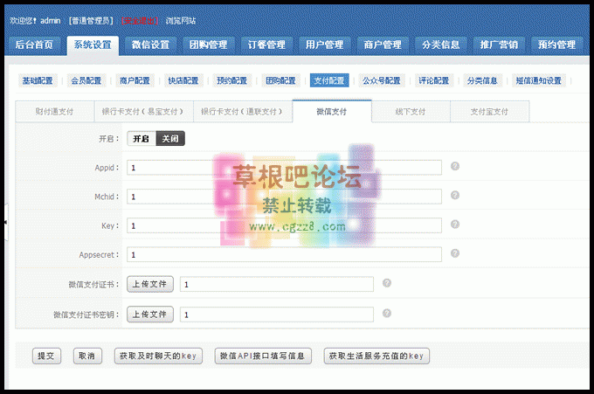Open the 团购管理 main tab
This screenshot has height=394, width=594.
(209, 45)
